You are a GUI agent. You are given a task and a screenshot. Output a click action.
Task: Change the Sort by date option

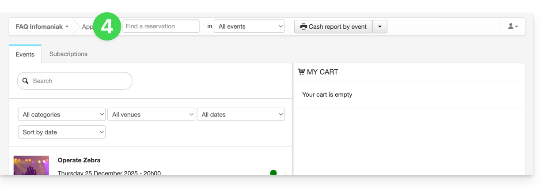point(61,132)
